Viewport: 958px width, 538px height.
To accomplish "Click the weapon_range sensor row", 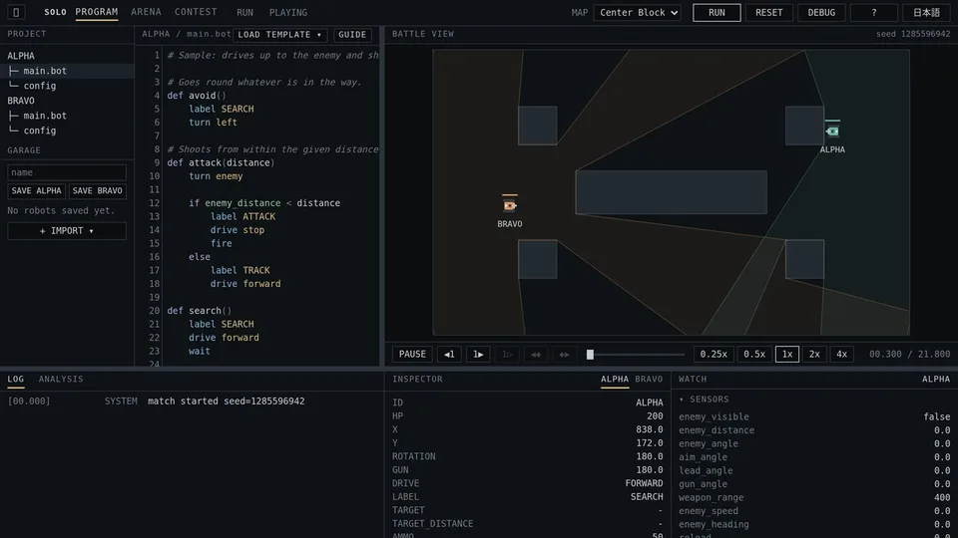I will (814, 498).
